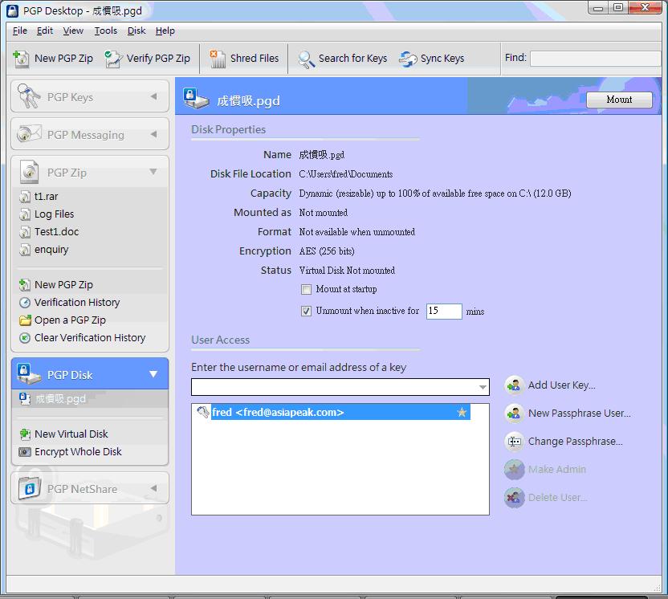
Task: Open the Tools menu
Action: [105, 31]
